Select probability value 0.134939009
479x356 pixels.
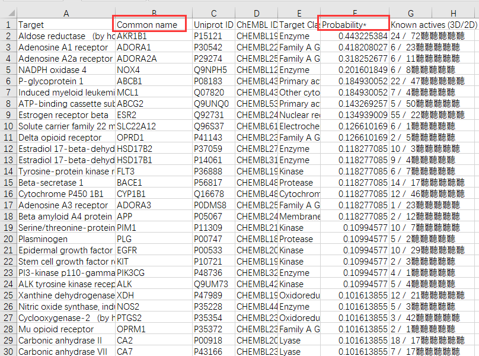click(355, 115)
